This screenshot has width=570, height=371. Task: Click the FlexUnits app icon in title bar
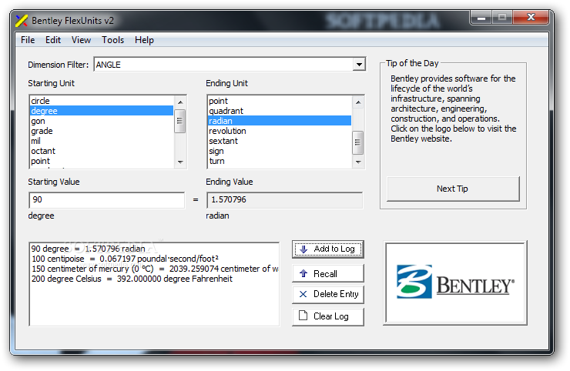pyautogui.click(x=22, y=21)
